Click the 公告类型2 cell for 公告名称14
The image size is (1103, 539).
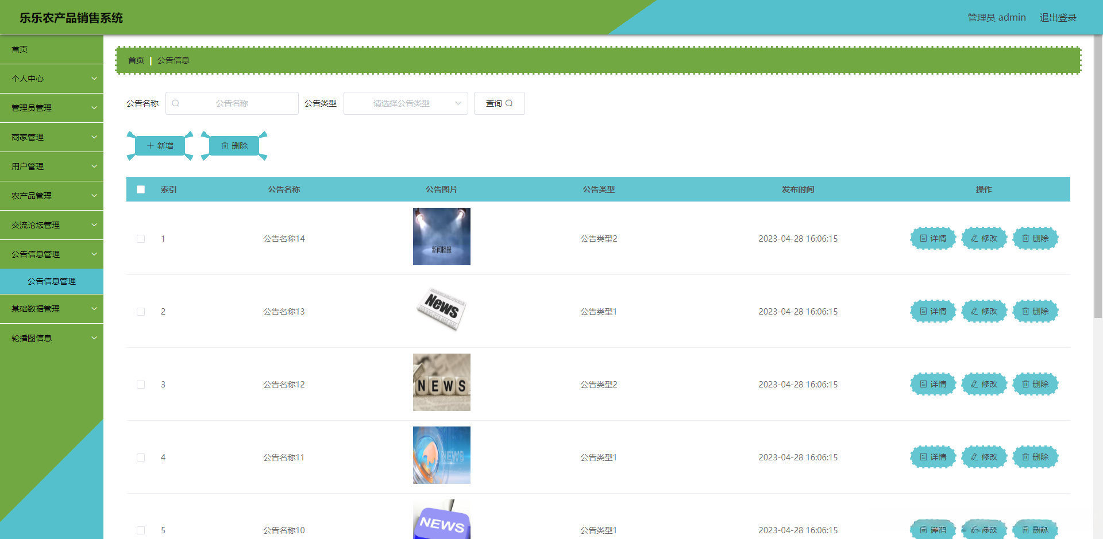click(x=599, y=239)
